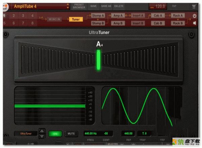
Task: Click the SAVE button
Action: 93,6
